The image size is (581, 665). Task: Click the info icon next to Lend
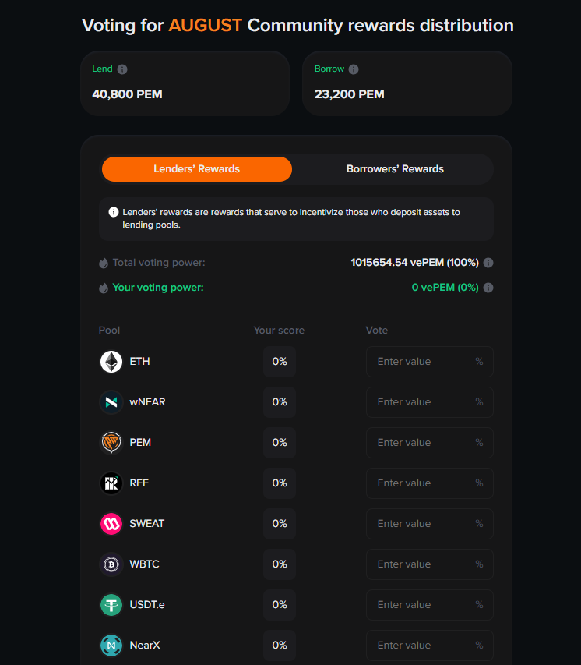click(x=122, y=69)
